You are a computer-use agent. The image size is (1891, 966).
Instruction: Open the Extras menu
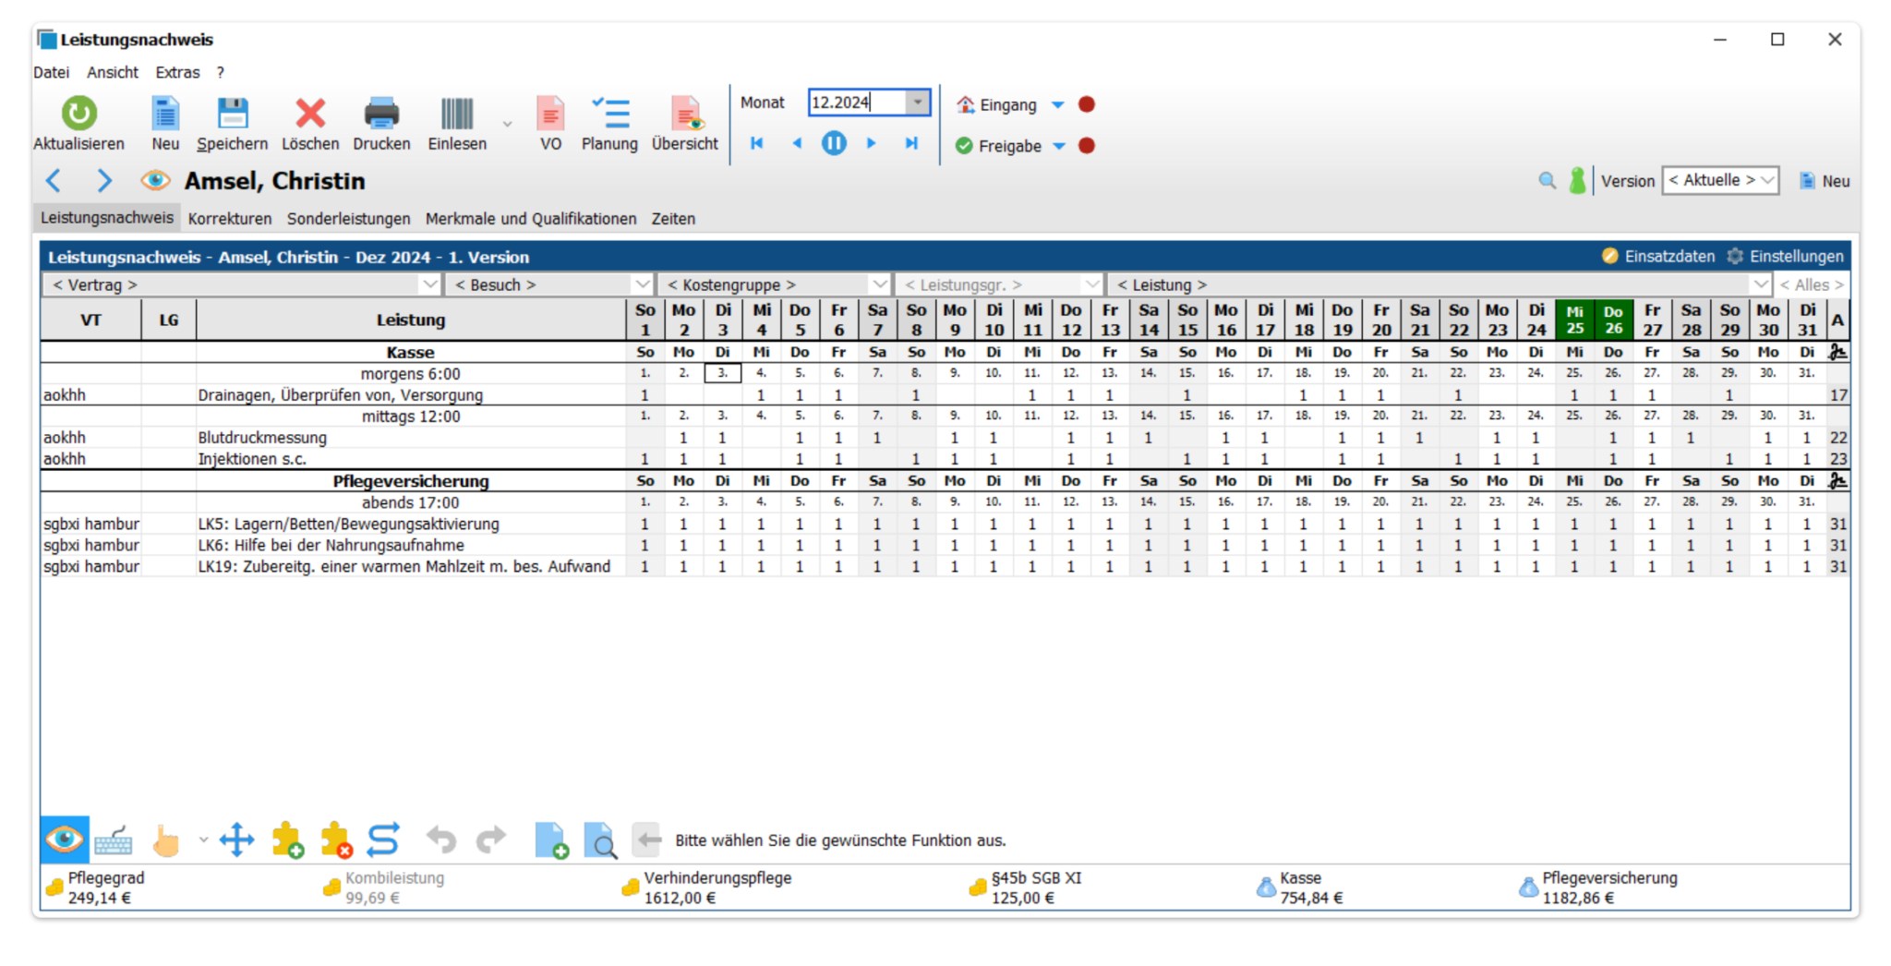coord(177,72)
